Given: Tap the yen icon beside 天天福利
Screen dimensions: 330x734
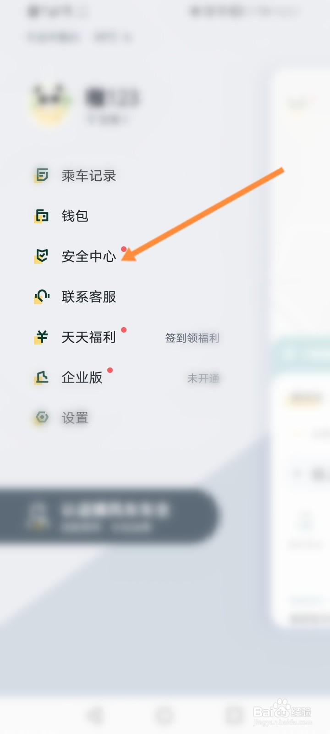Looking at the screenshot, I should click(41, 337).
